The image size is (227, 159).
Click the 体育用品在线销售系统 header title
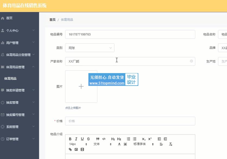[x=25, y=5]
